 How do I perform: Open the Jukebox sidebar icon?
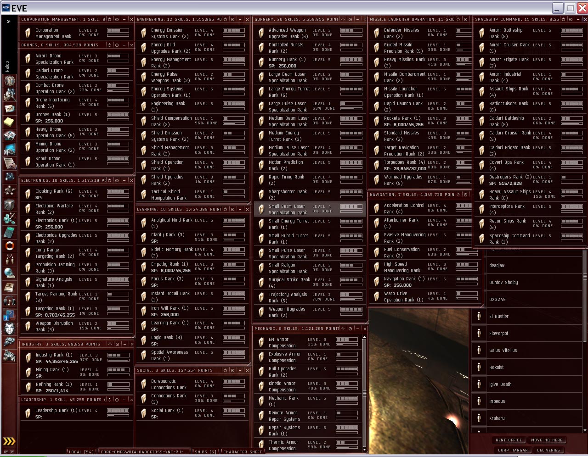[10, 301]
